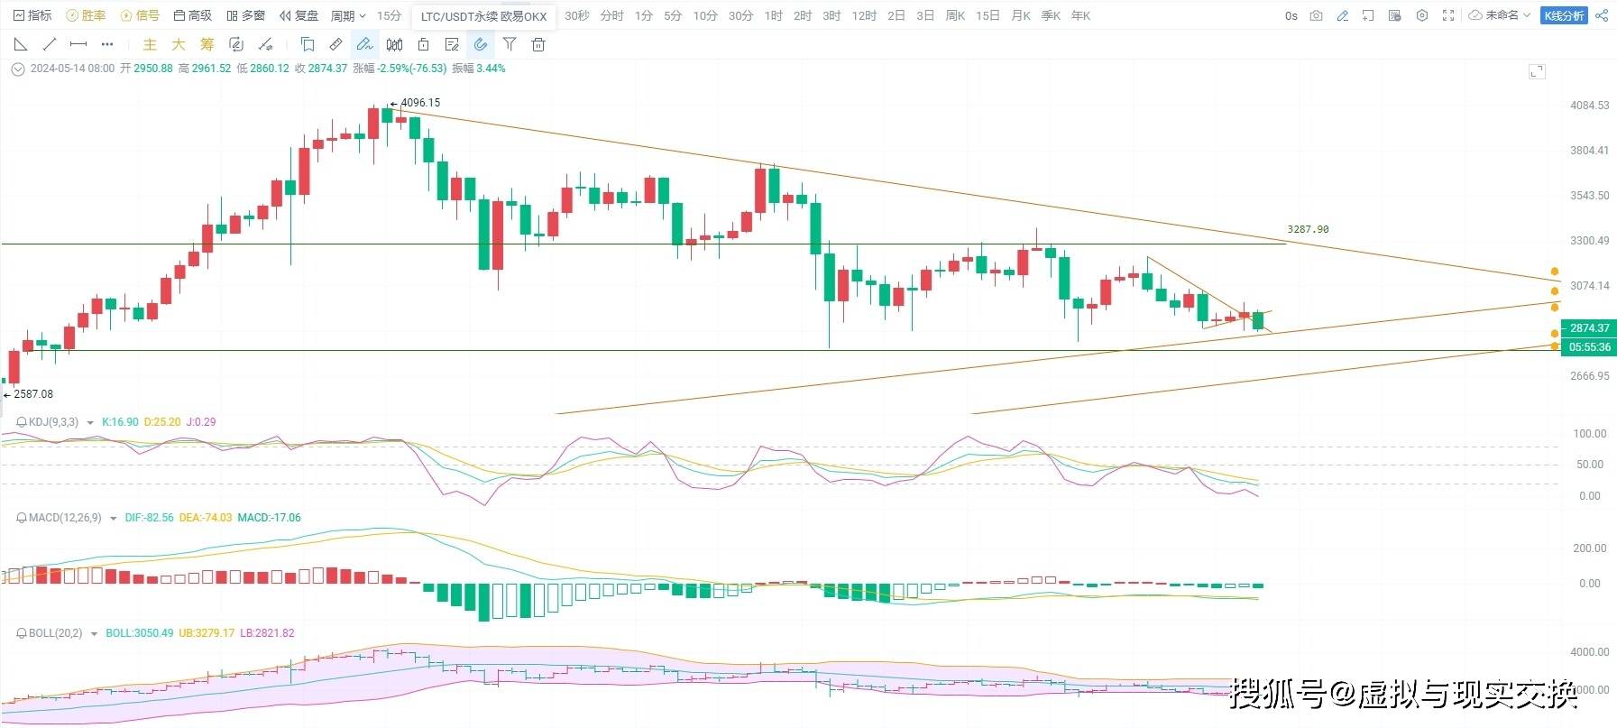The height and width of the screenshot is (728, 1617).
Task: Select the trend line drawing tool
Action: pos(50,44)
